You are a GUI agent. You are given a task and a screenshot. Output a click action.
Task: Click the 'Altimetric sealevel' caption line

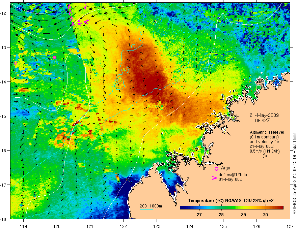click(x=267, y=132)
